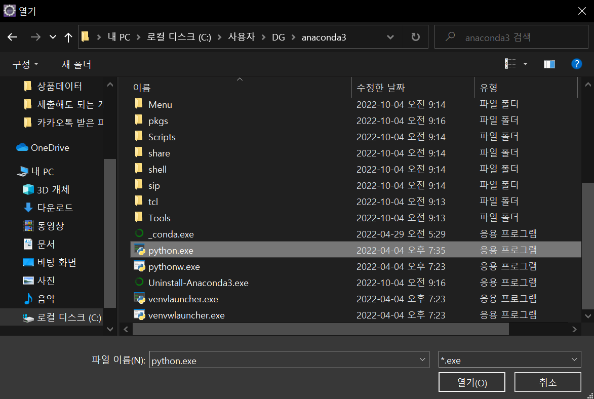This screenshot has width=594, height=399.
Task: Select DG in the breadcrumb path
Action: click(279, 37)
